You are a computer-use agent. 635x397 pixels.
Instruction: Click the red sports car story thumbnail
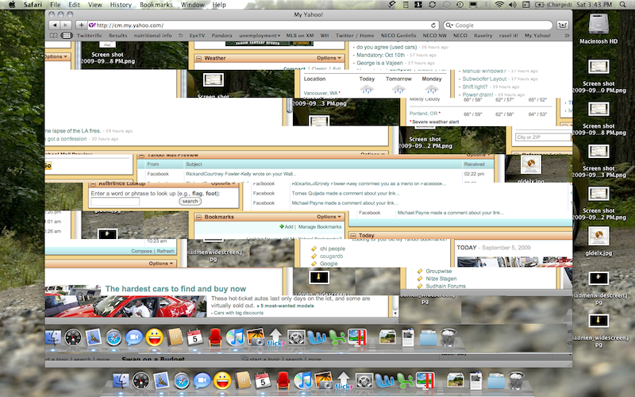[125, 306]
